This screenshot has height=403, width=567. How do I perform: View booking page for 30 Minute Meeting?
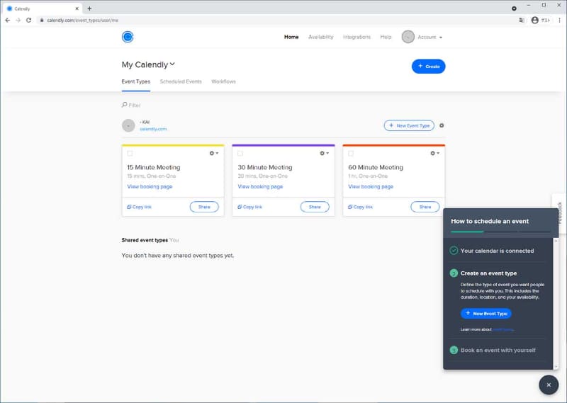click(260, 186)
